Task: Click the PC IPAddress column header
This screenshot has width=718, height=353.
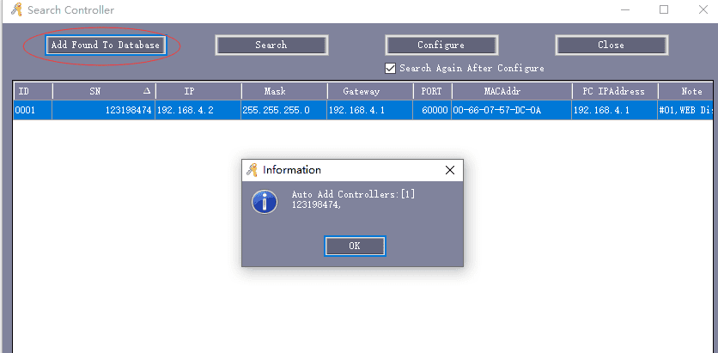Action: (614, 91)
